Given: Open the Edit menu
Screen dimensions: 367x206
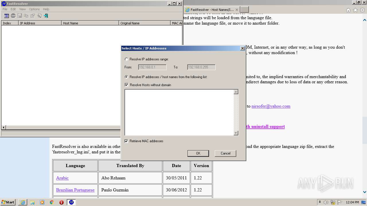Looking at the screenshot, I should tap(13, 9).
